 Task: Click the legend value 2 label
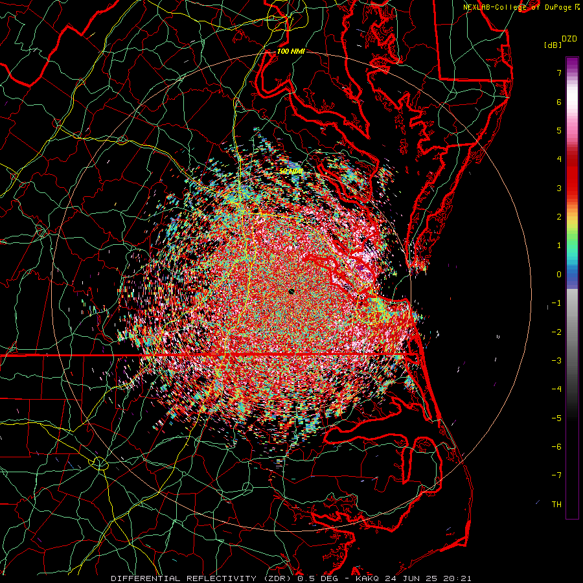559,217
